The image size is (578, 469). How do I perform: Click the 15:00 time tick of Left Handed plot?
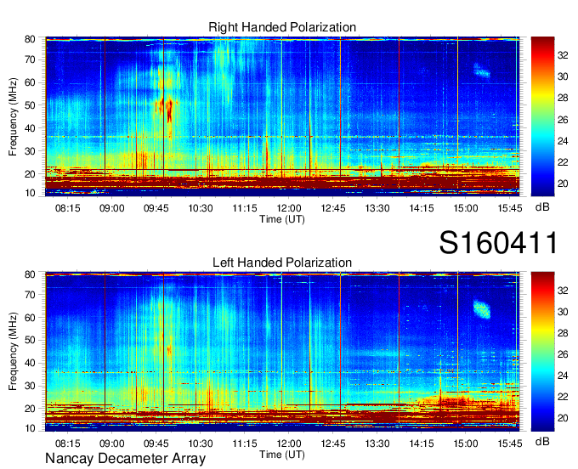[x=466, y=444]
